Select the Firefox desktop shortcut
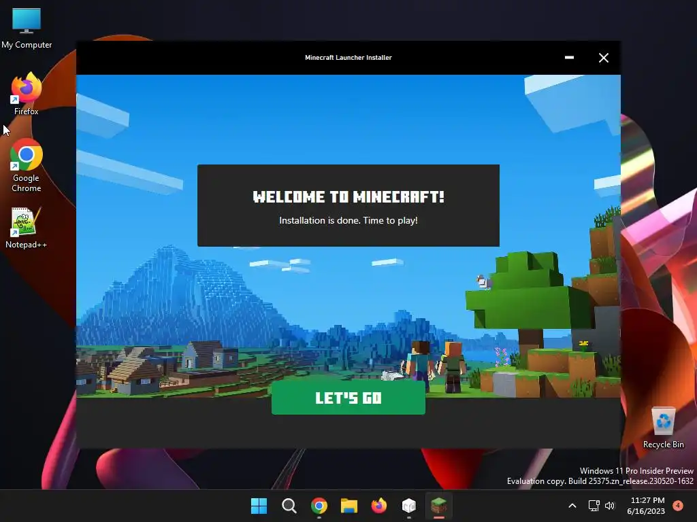Image resolution: width=697 pixels, height=522 pixels. pyautogui.click(x=27, y=94)
